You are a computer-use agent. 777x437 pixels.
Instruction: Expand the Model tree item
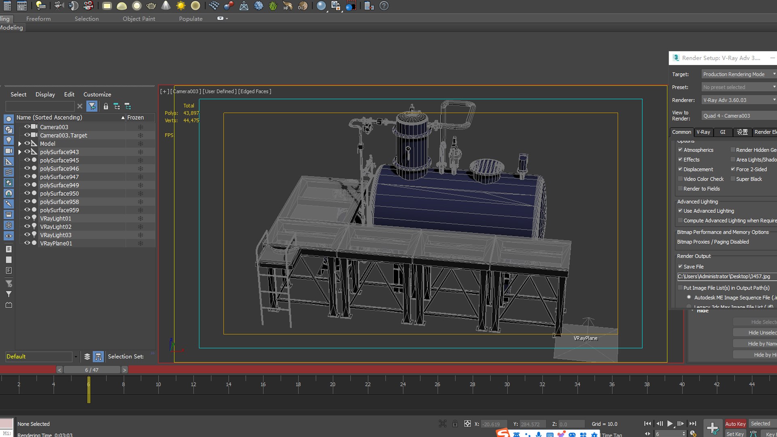click(19, 144)
